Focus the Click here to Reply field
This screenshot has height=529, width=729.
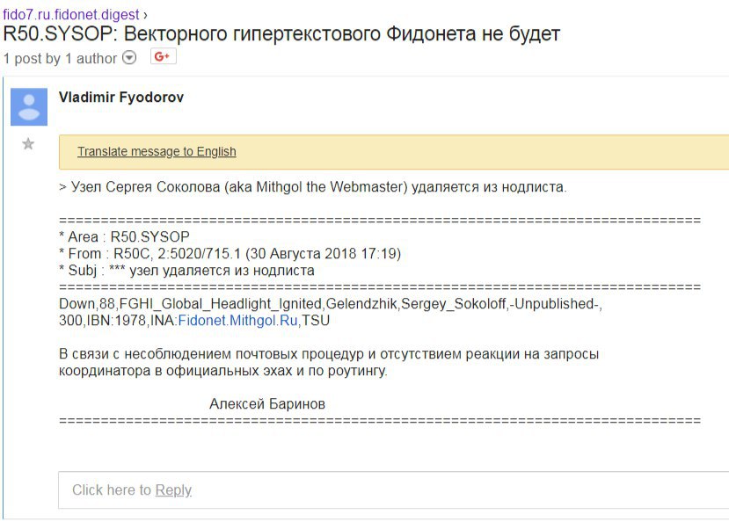pos(393,490)
